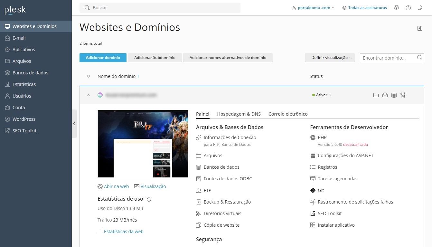432x247 pixels.
Task: Open SEO Toolkit in sidebar
Action: coord(36,131)
